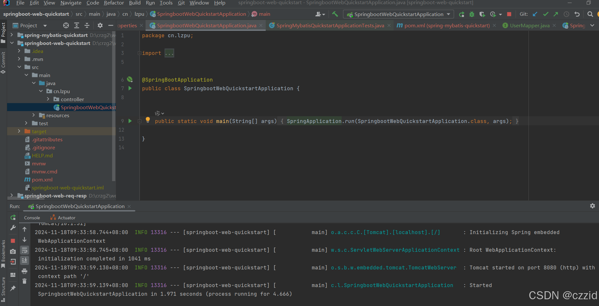Open run configuration dropdown SpringbootWebQuickstartApplication
Image resolution: width=599 pixels, height=306 pixels.
[x=399, y=14]
